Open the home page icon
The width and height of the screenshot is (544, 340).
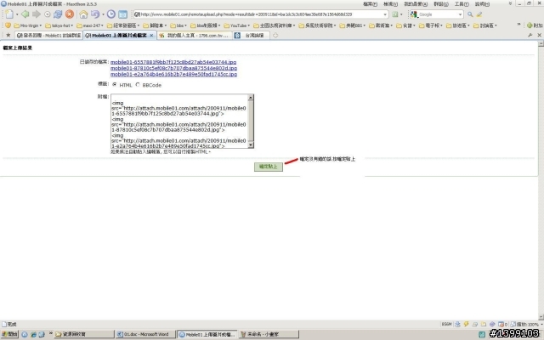(83, 14)
